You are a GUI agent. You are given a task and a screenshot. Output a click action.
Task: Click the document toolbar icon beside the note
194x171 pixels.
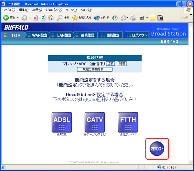(x=160, y=18)
